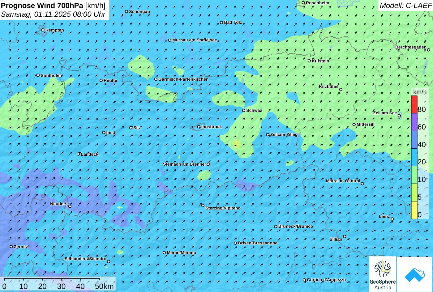Click the blue cloud app logo
The image size is (433, 292).
coord(415,274)
